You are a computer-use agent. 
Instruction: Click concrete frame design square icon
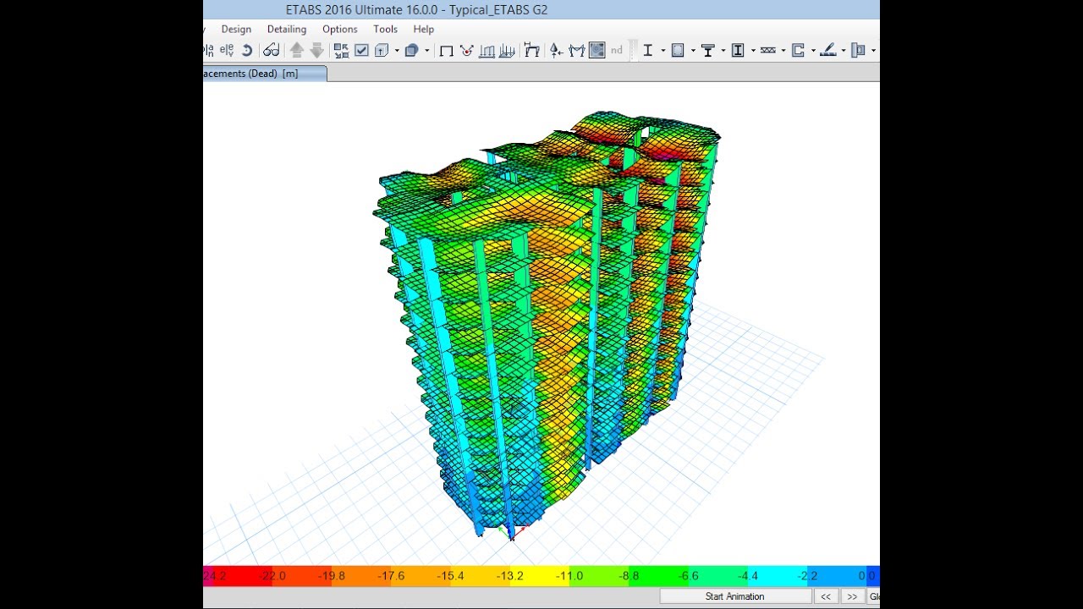pos(678,51)
